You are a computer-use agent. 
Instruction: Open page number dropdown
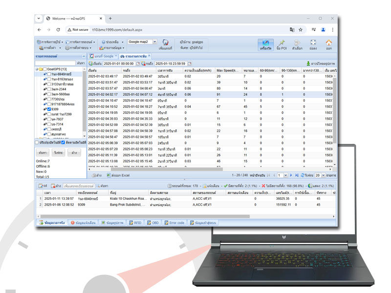point(285,175)
